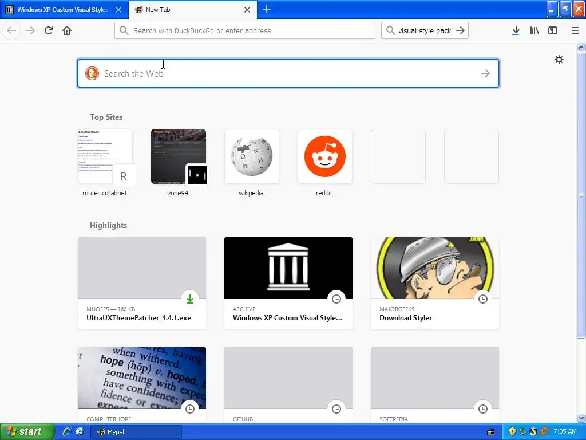Click the last empty top site slot
The height and width of the screenshot is (440, 586).
(x=472, y=156)
